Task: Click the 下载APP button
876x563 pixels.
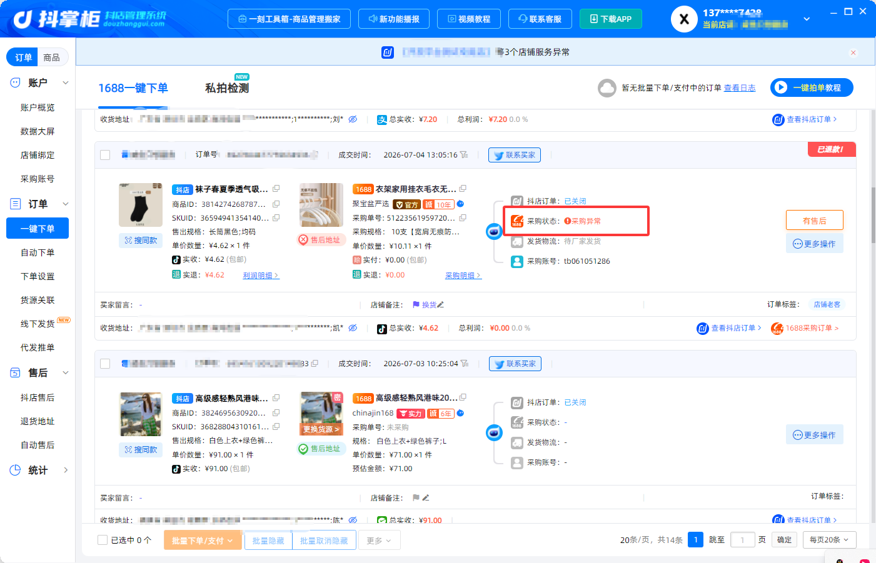Action: [x=611, y=19]
